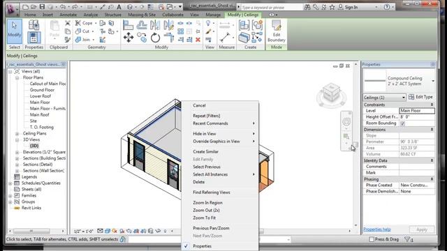Open the Ground Floor plan view

[42, 90]
